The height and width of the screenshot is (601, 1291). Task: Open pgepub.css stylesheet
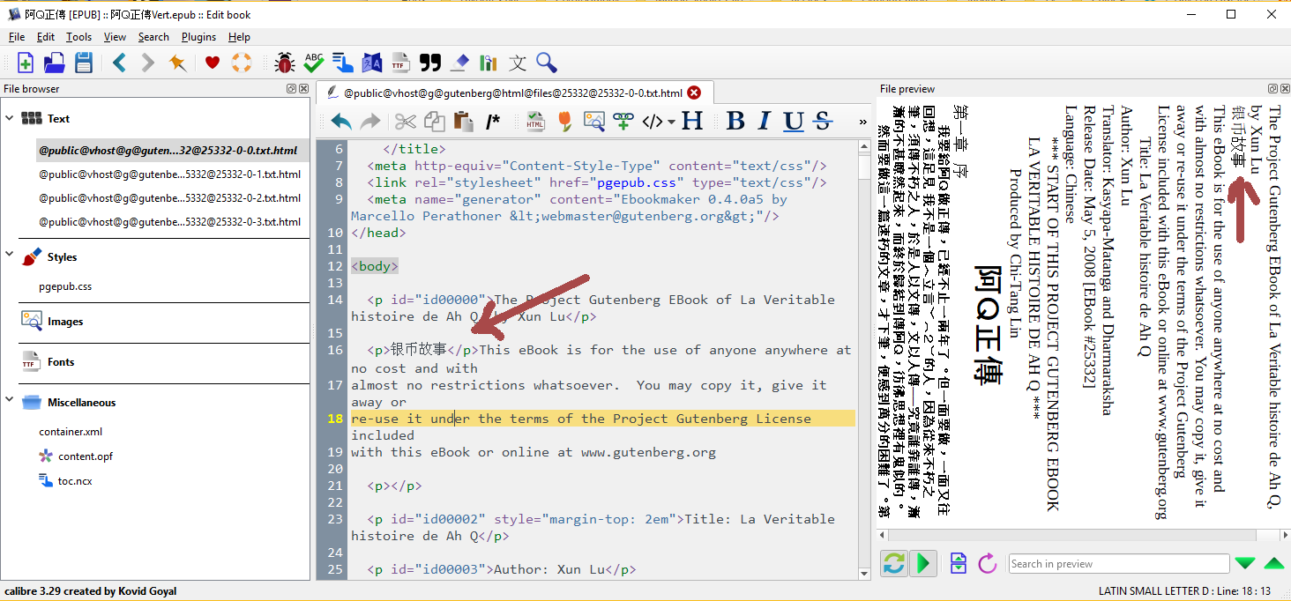65,286
